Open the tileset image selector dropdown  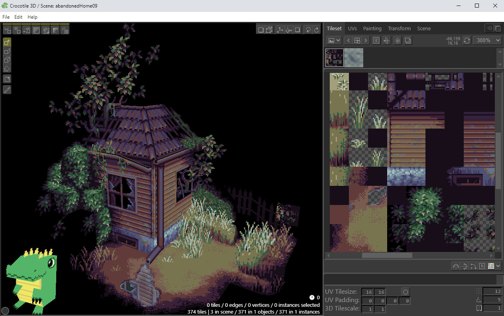334,40
